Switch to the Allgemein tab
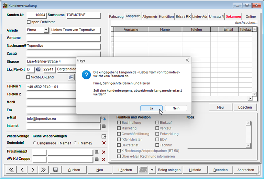Screen dimensions: 264x179 coord(150,16)
